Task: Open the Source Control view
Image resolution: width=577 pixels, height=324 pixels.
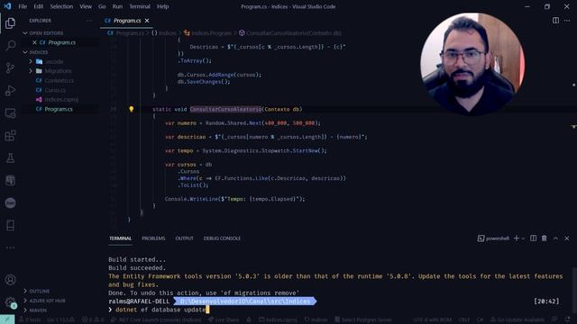Action: (10, 68)
